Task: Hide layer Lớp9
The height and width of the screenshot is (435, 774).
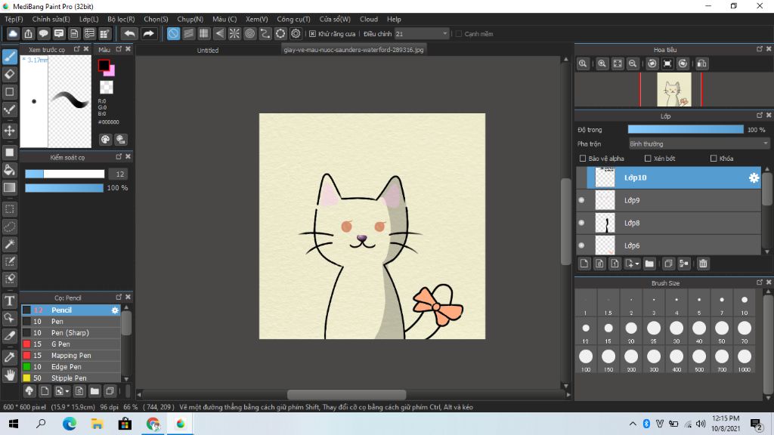Action: click(x=581, y=200)
